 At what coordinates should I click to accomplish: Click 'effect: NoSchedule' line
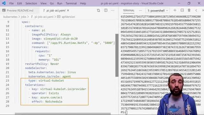coord(47,102)
